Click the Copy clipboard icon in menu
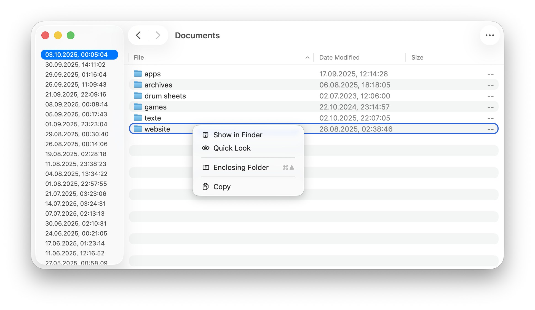The height and width of the screenshot is (310, 535). pos(205,187)
